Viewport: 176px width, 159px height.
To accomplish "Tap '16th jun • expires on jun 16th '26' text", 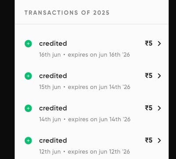I will tap(84, 55).
